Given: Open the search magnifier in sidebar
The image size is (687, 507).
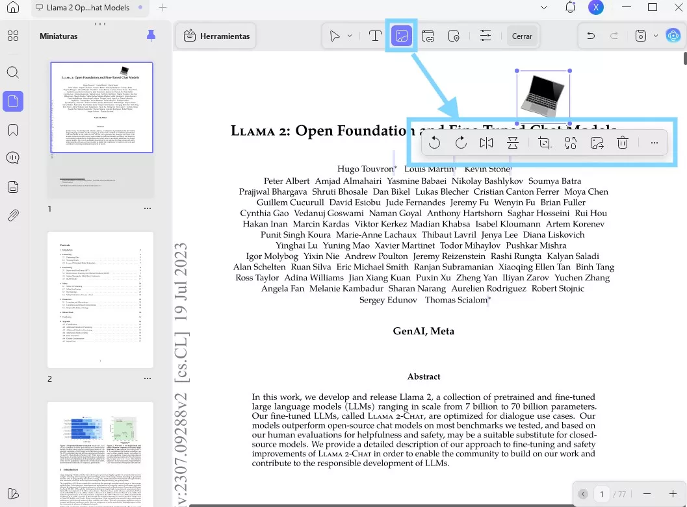Looking at the screenshot, I should pos(13,72).
